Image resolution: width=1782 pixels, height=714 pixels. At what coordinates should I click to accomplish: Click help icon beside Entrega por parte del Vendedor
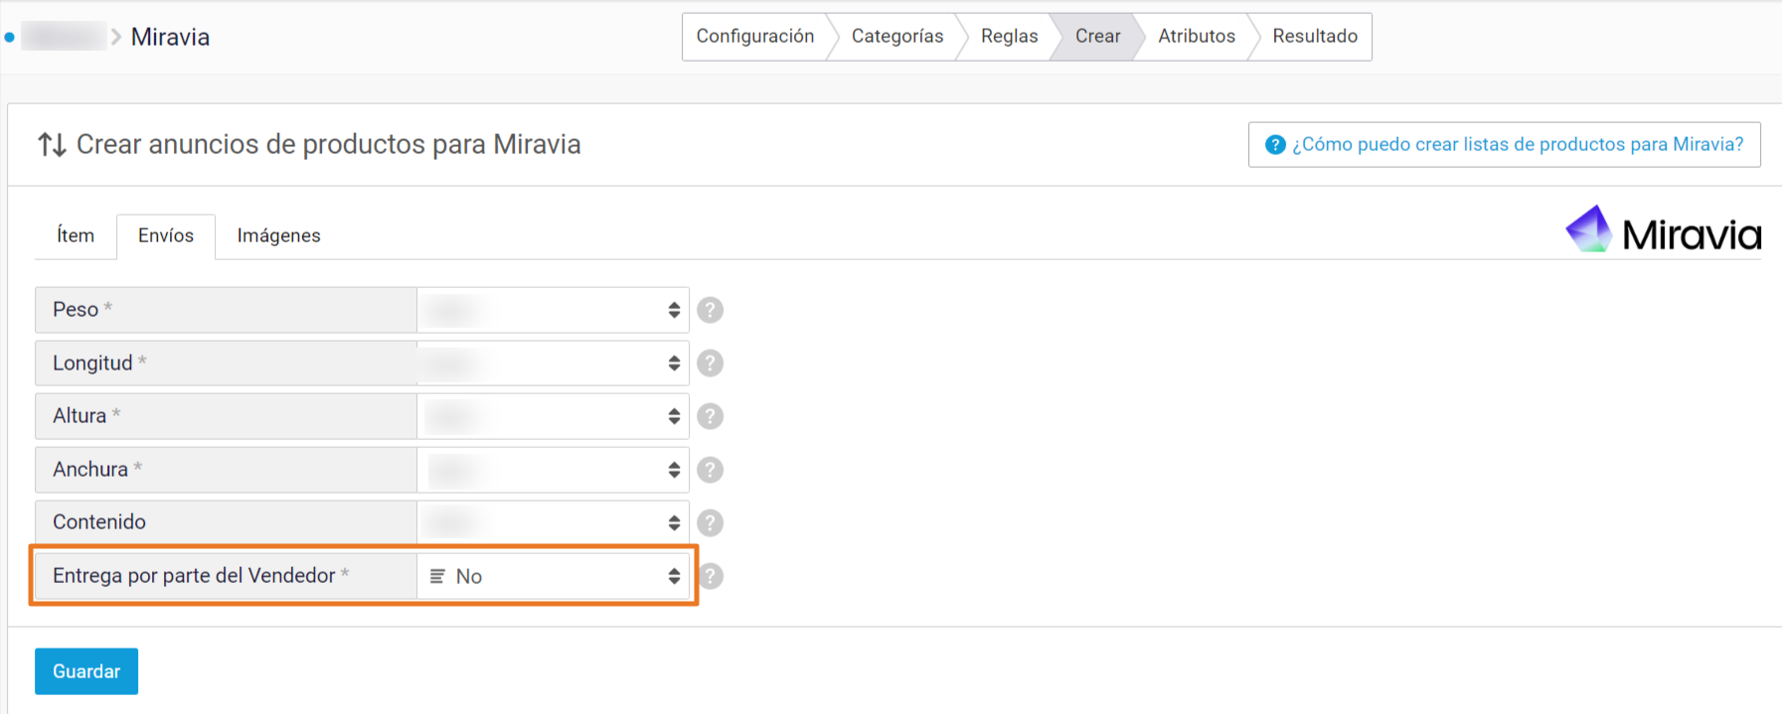point(711,576)
